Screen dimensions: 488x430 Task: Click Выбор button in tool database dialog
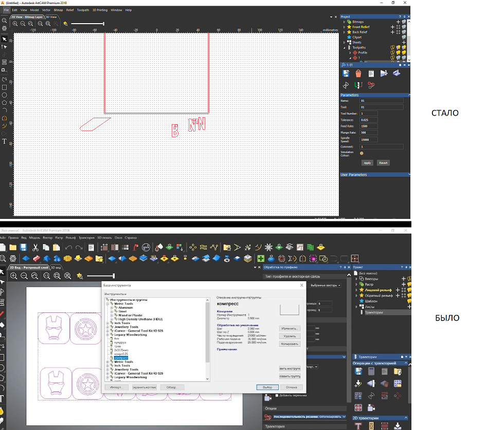click(x=267, y=387)
